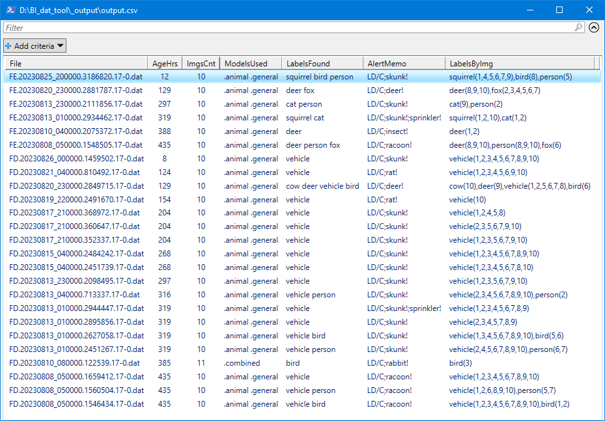Select row FE.20230813_010000.2934462.17-0.dat
Screen dimensions: 605x421
(302, 118)
